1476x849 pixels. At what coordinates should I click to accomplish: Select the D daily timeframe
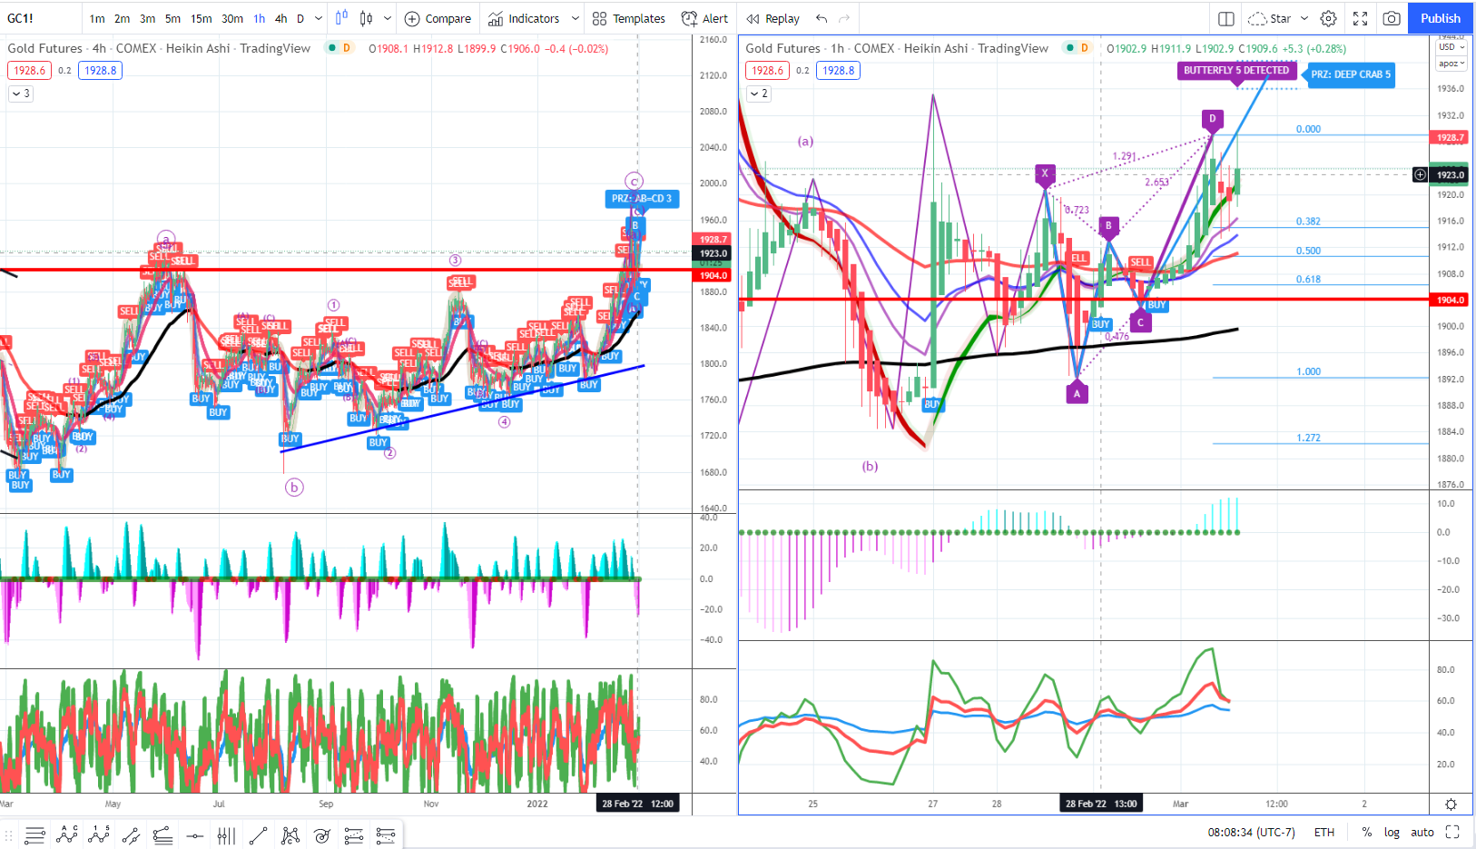tap(300, 18)
